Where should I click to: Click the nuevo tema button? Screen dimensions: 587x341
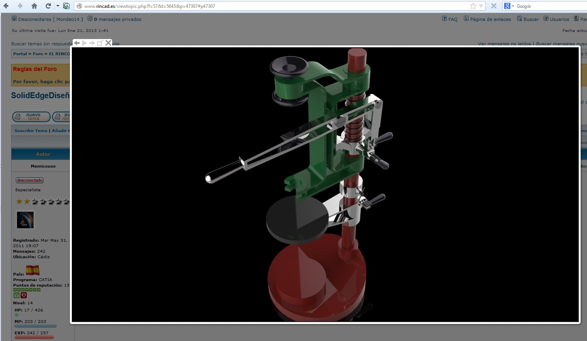[x=31, y=117]
